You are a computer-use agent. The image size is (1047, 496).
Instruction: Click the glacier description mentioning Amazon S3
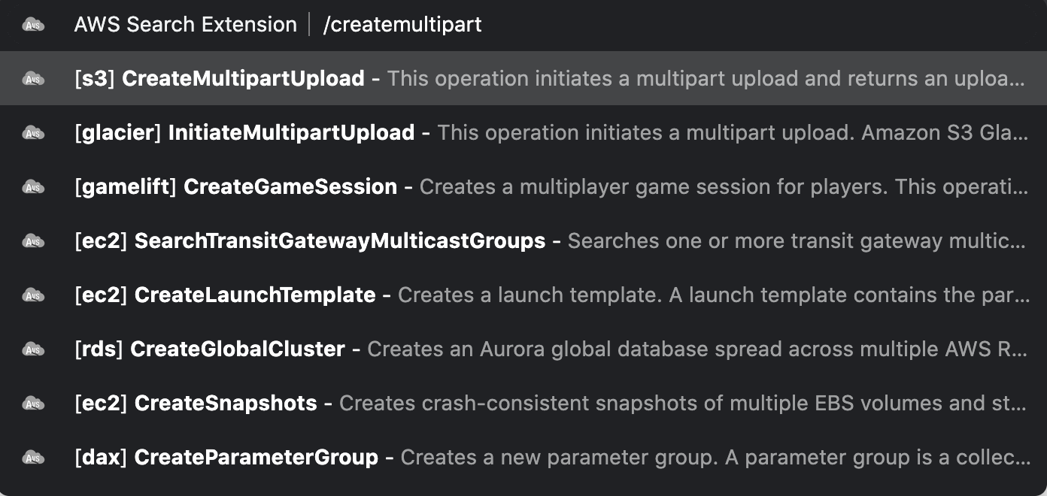tap(733, 133)
